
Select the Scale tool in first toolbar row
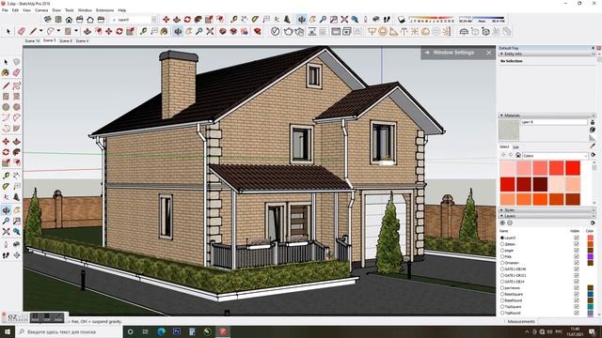209,19
